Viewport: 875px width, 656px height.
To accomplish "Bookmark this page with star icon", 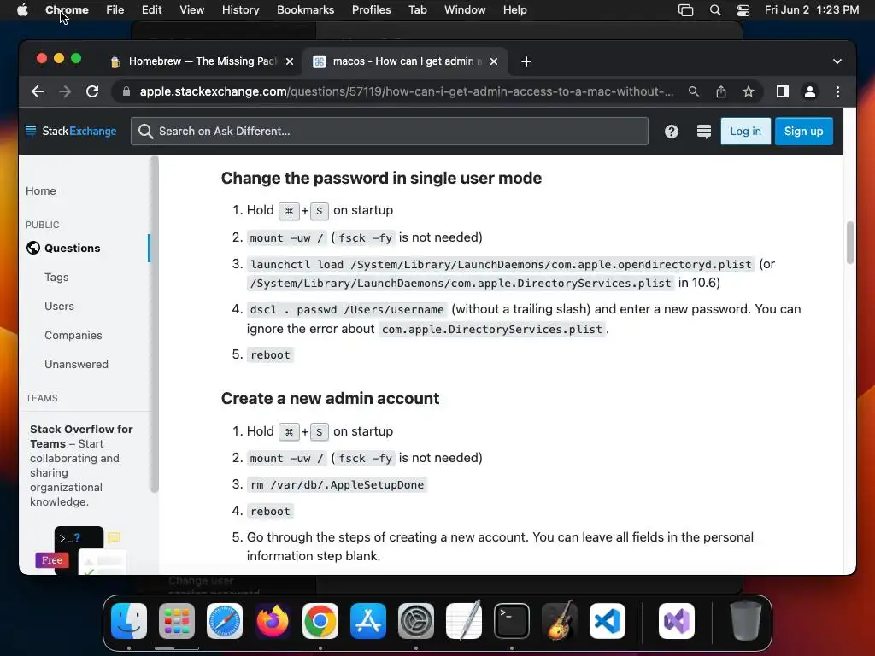I will (749, 91).
